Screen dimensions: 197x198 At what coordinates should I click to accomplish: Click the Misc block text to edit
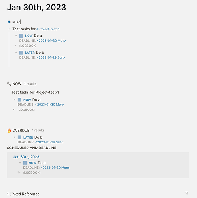(16, 22)
